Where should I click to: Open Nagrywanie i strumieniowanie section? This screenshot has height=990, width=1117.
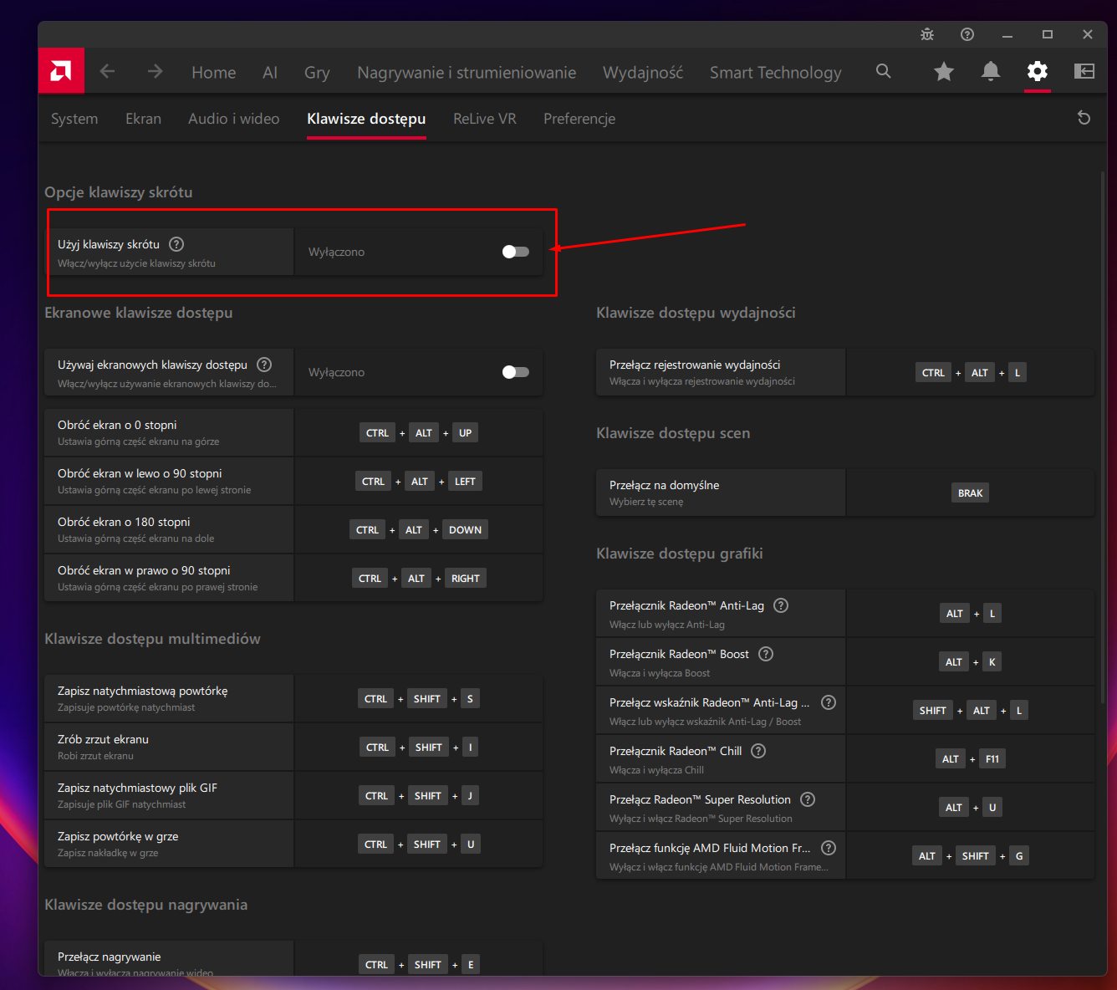467,73
